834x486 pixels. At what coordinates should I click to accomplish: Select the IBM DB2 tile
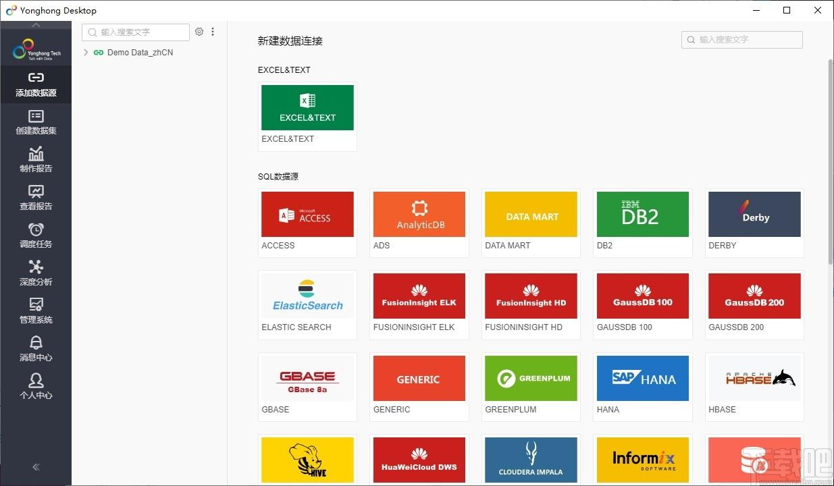[x=643, y=223]
